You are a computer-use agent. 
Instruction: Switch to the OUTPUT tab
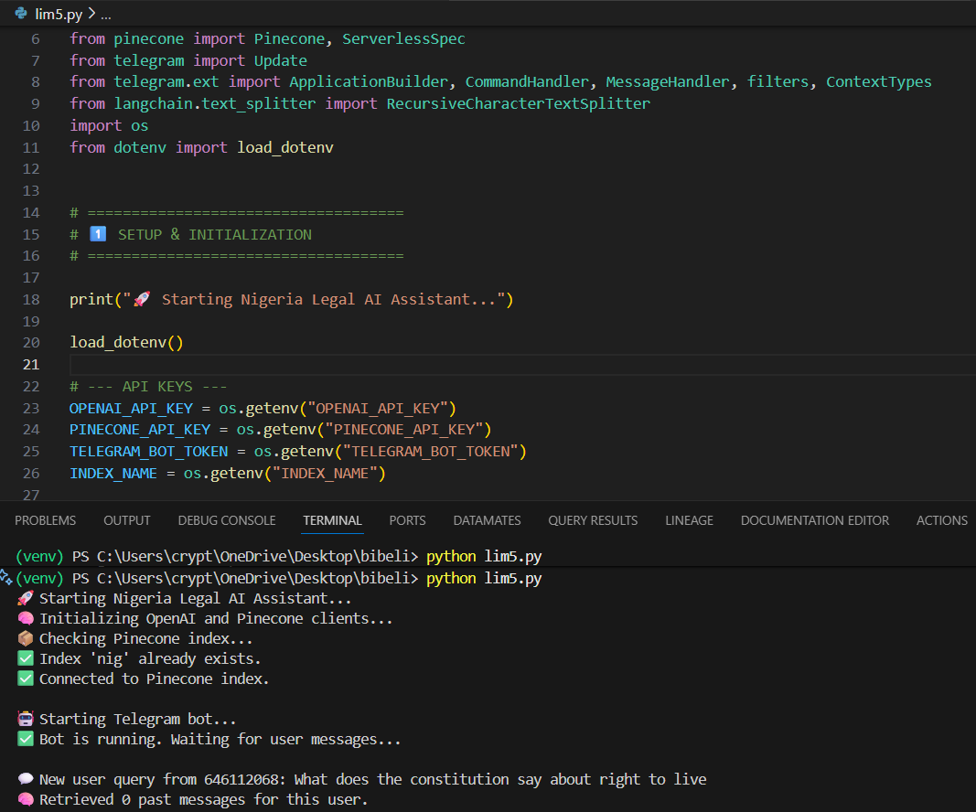tap(127, 520)
